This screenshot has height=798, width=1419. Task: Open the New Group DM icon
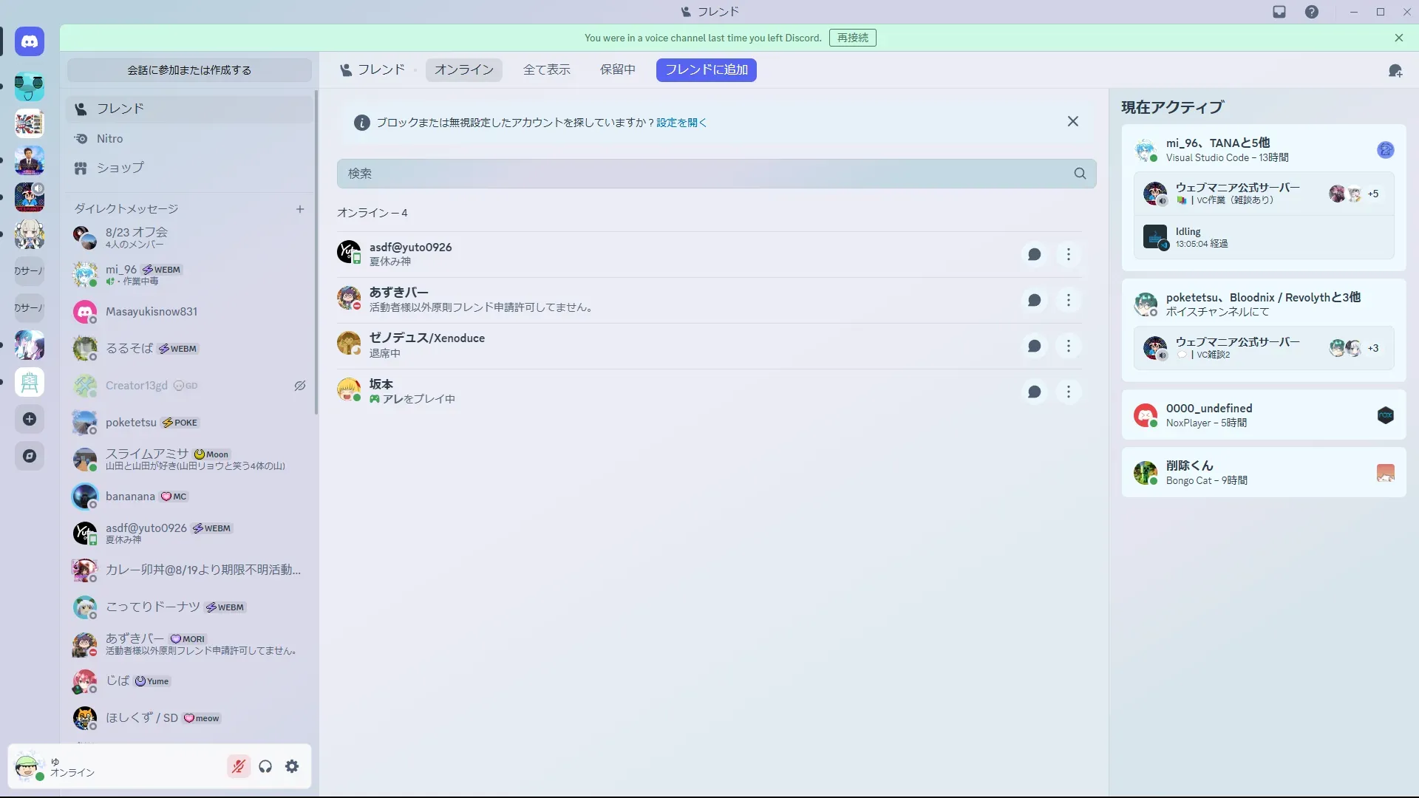(1395, 70)
